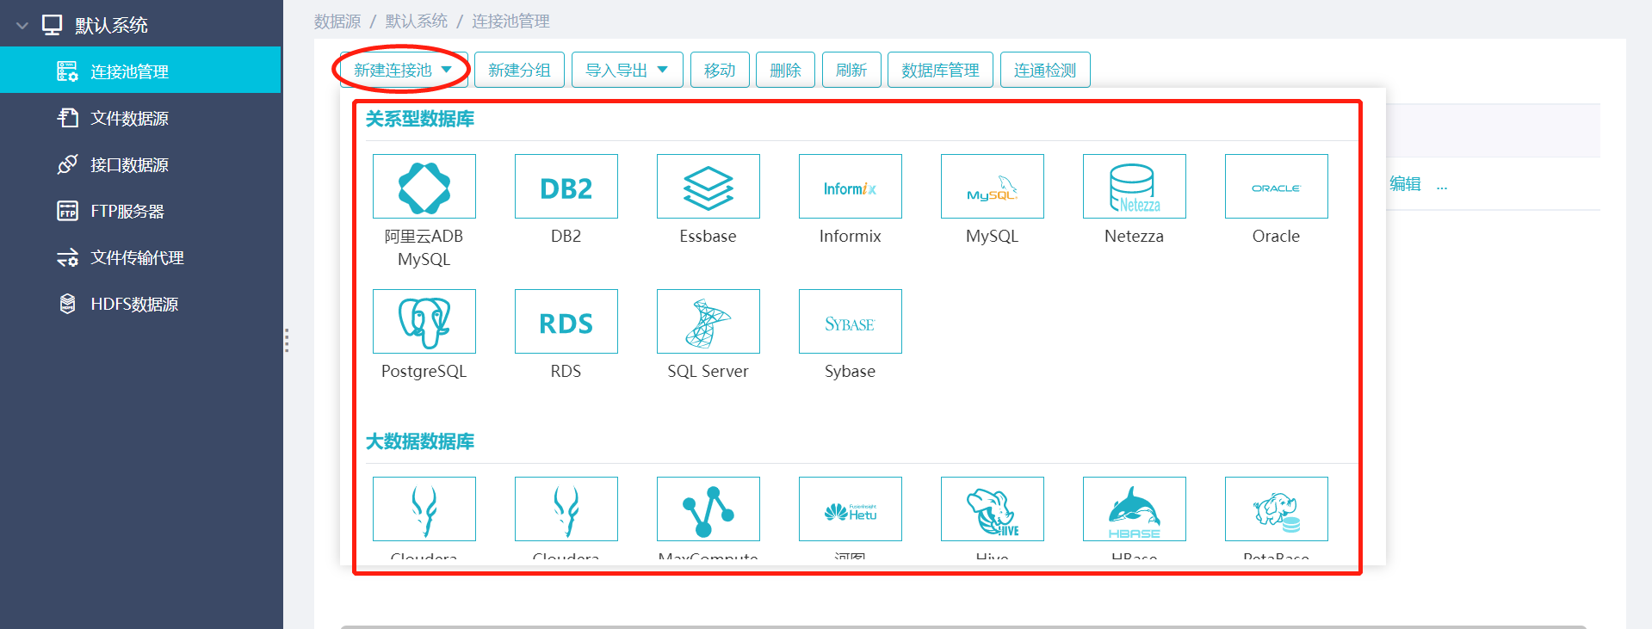Click the 默认系统 monitor icon
Image resolution: width=1652 pixels, height=629 pixels.
click(x=53, y=25)
